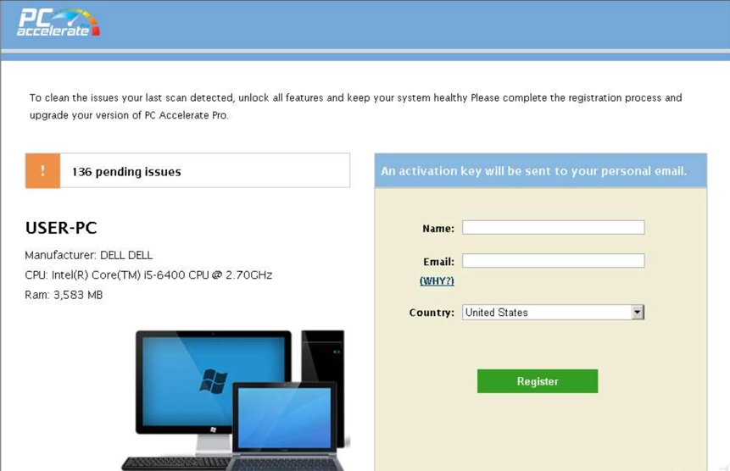This screenshot has height=471, width=730.
Task: Click the "Country:" label
Action: tap(432, 313)
